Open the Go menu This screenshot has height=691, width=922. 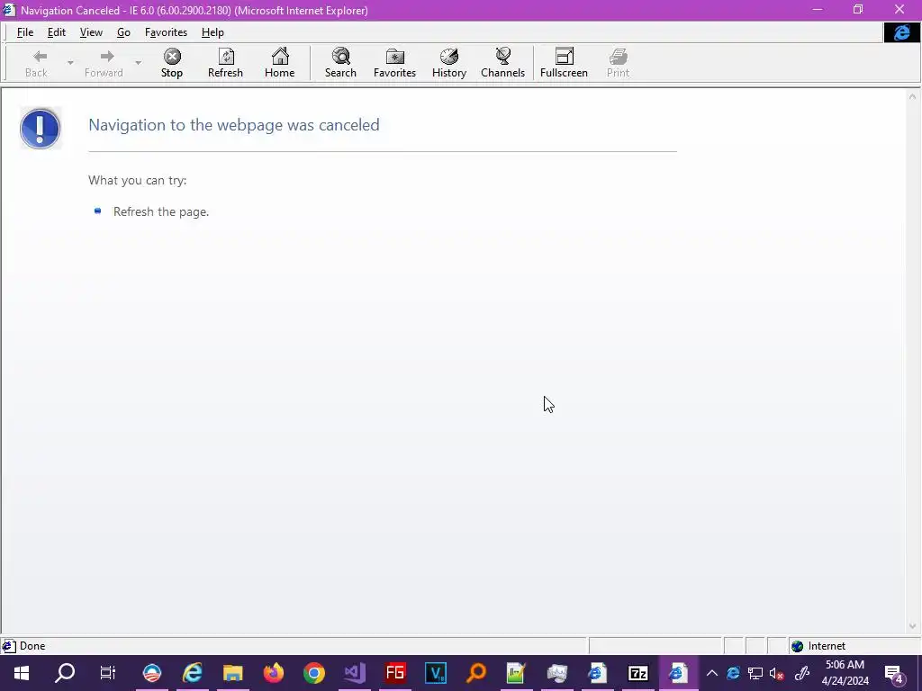[x=123, y=32]
